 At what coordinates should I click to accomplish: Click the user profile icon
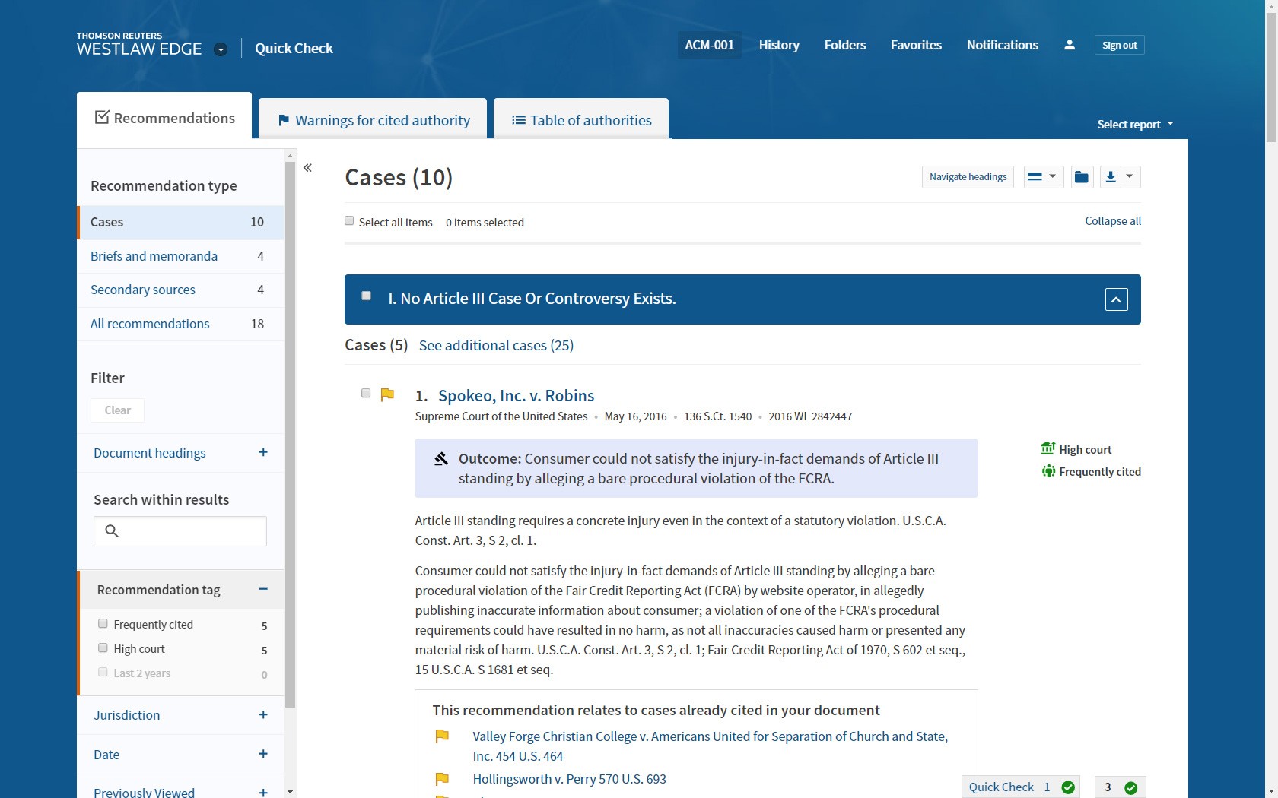(1069, 45)
